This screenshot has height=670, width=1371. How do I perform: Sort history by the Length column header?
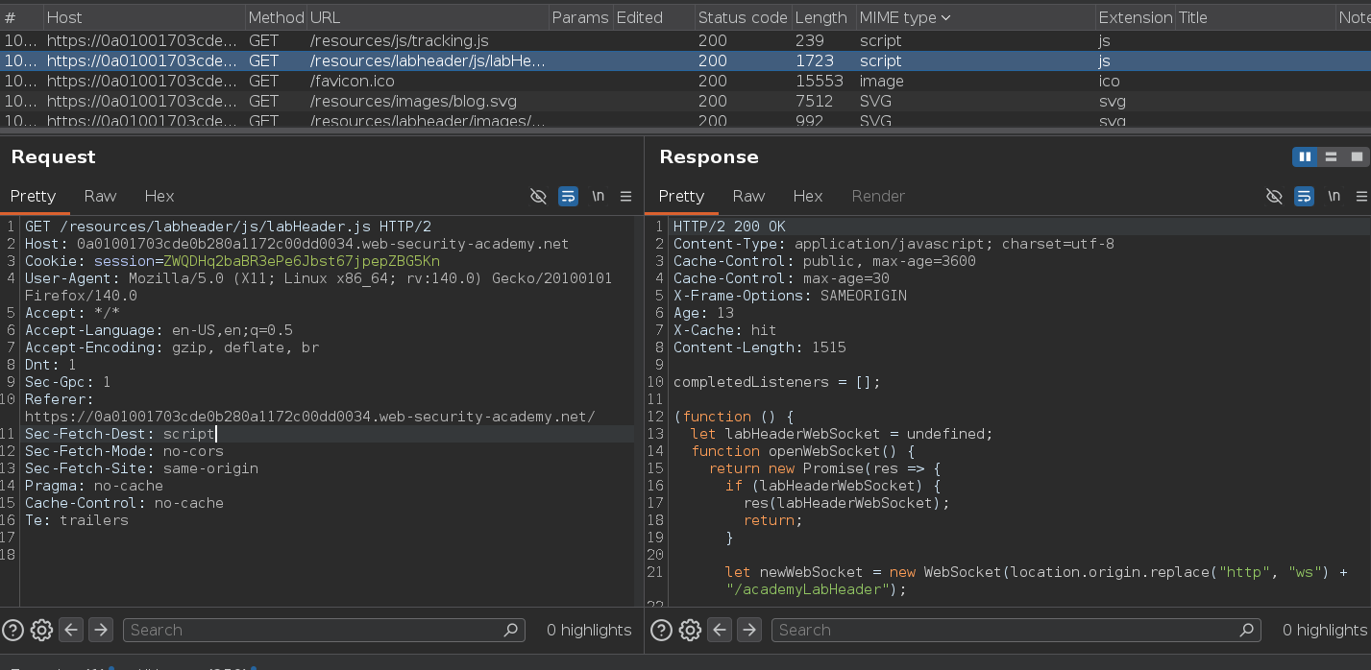tap(822, 17)
